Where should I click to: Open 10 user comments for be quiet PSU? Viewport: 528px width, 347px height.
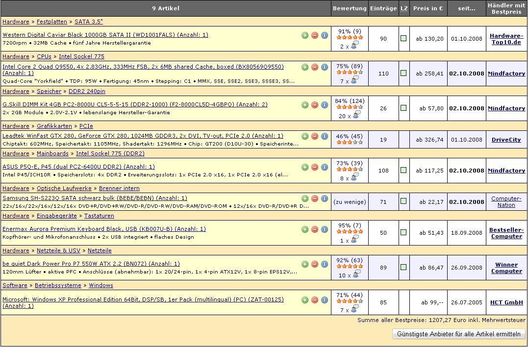[356, 274]
